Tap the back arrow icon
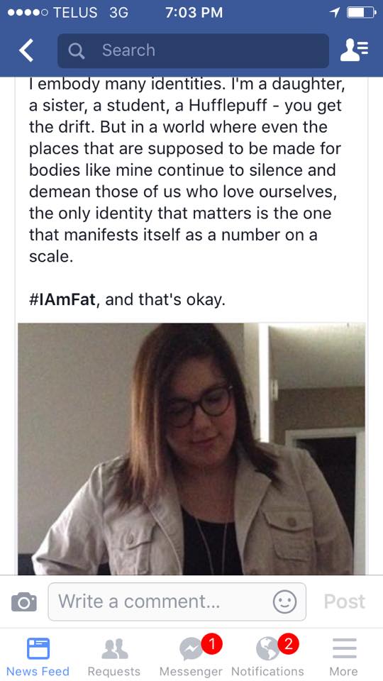The height and width of the screenshot is (681, 383). tap(26, 51)
